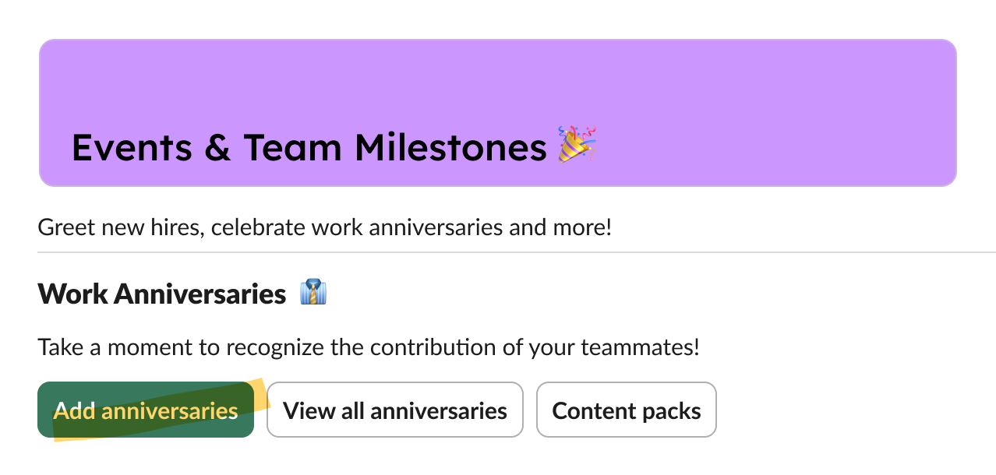The image size is (996, 475).
Task: Click the highlighted Add anniversaries icon area
Action: [x=145, y=409]
